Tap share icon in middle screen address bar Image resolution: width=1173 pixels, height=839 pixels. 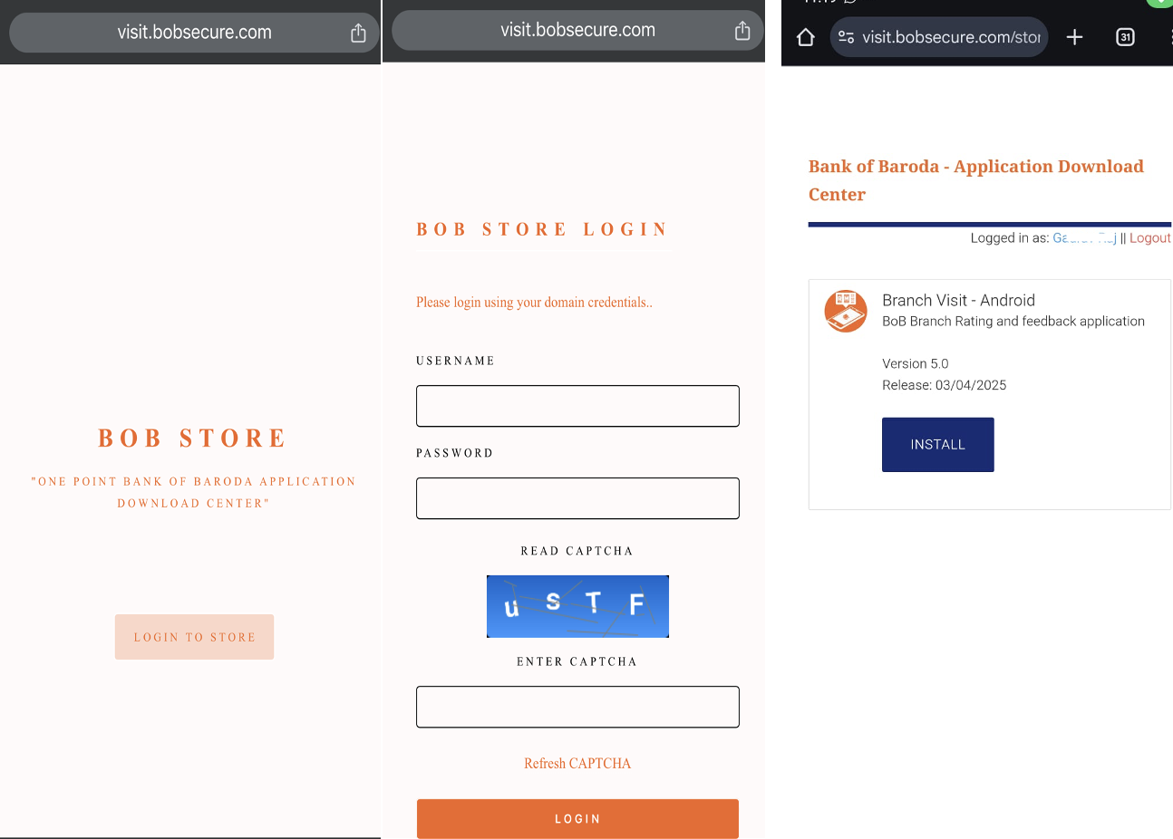(742, 31)
